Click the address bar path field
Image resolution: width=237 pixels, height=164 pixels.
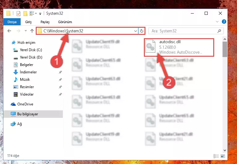pyautogui.click(x=87, y=31)
